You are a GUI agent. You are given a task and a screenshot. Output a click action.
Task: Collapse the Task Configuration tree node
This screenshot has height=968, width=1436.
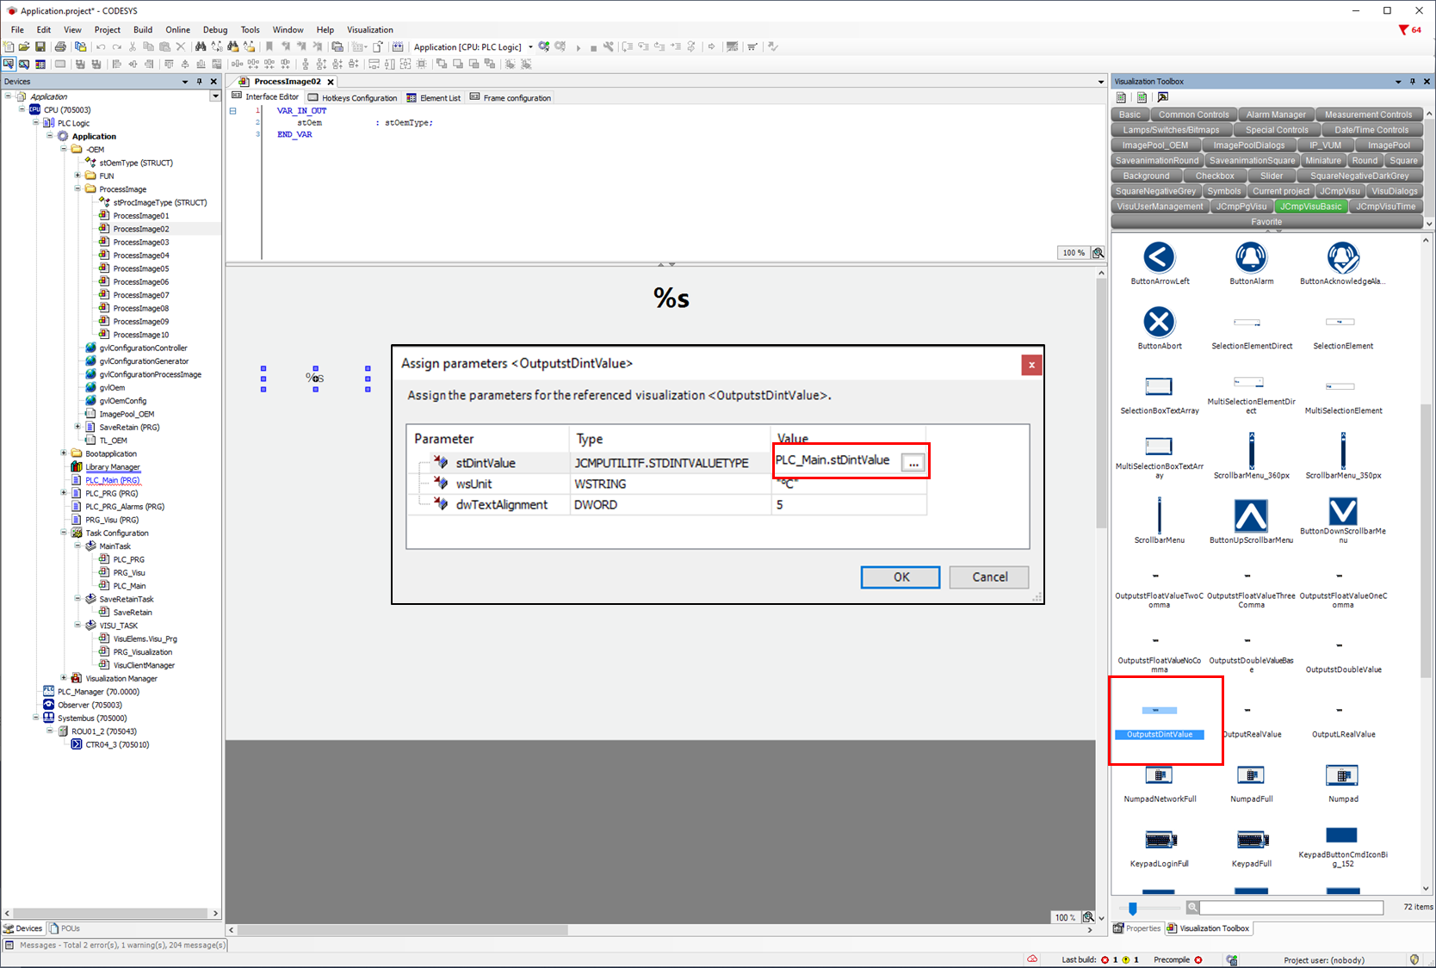(64, 533)
